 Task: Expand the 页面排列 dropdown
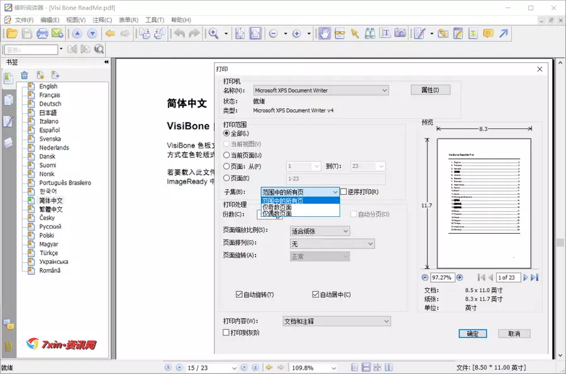pyautogui.click(x=332, y=243)
